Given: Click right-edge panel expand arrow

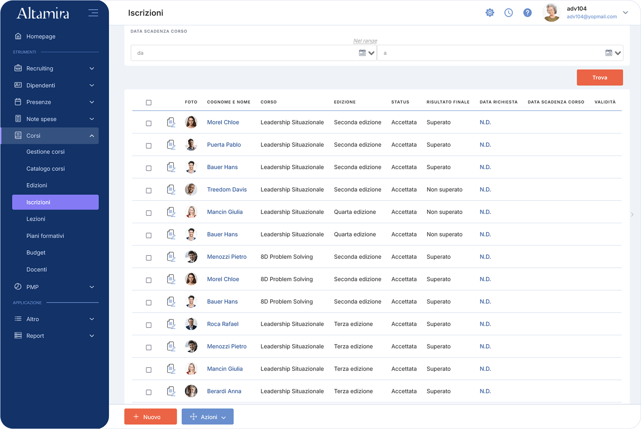Looking at the screenshot, I should click(632, 214).
